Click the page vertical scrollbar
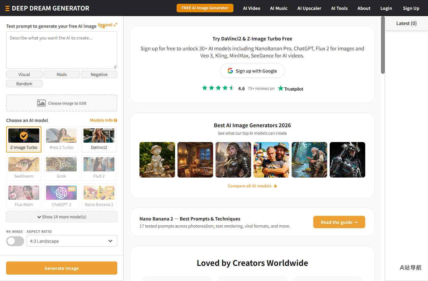 (x=383, y=45)
